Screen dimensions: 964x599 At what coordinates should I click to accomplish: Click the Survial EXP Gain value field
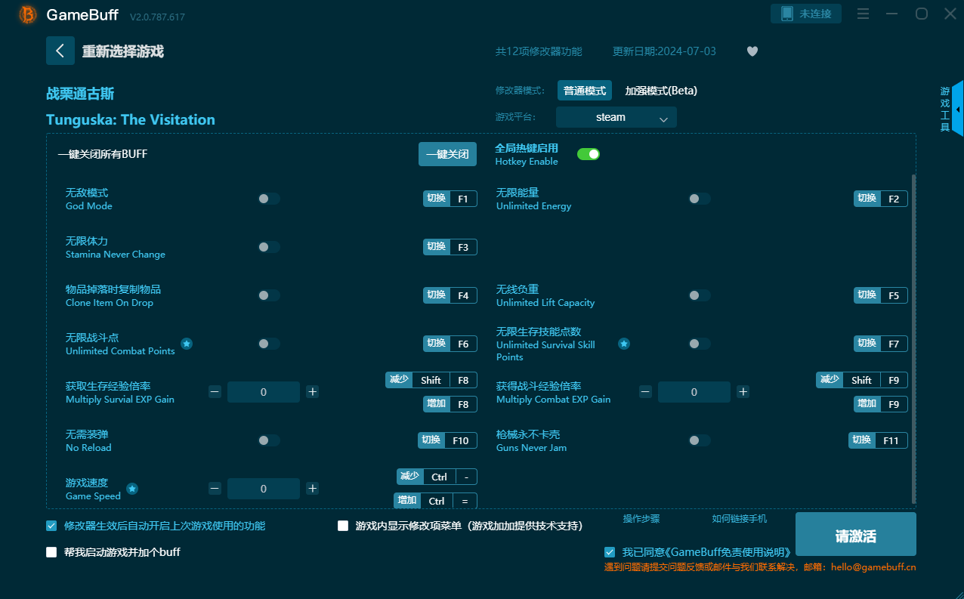(x=264, y=392)
